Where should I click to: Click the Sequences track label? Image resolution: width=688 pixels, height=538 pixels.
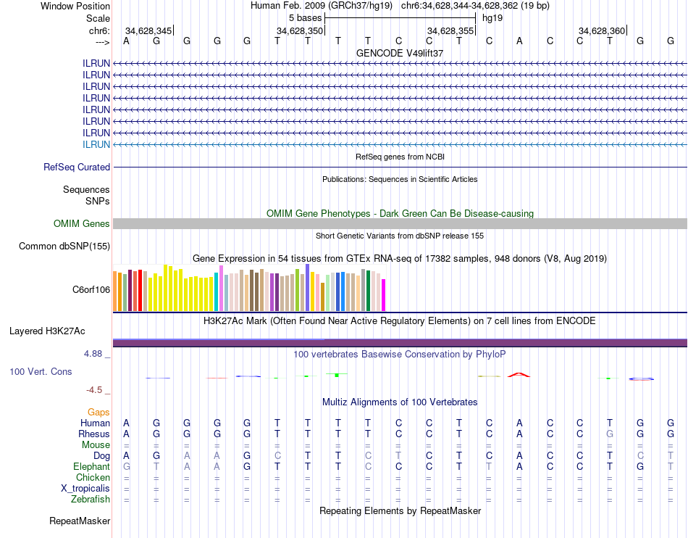86,190
